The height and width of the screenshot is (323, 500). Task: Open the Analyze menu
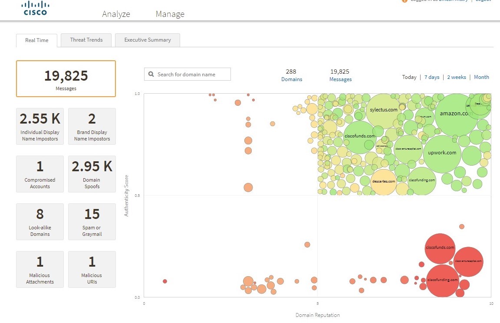(x=116, y=14)
